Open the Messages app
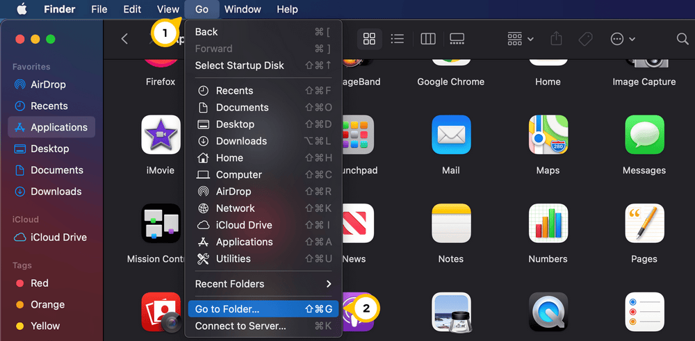Screen dimensions: 695x341 coord(644,135)
